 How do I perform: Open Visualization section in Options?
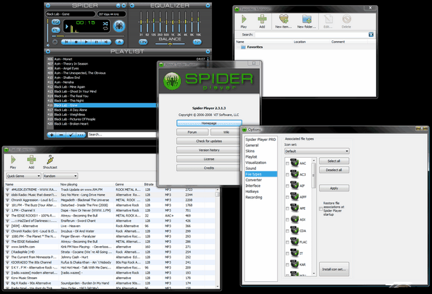[x=256, y=163]
